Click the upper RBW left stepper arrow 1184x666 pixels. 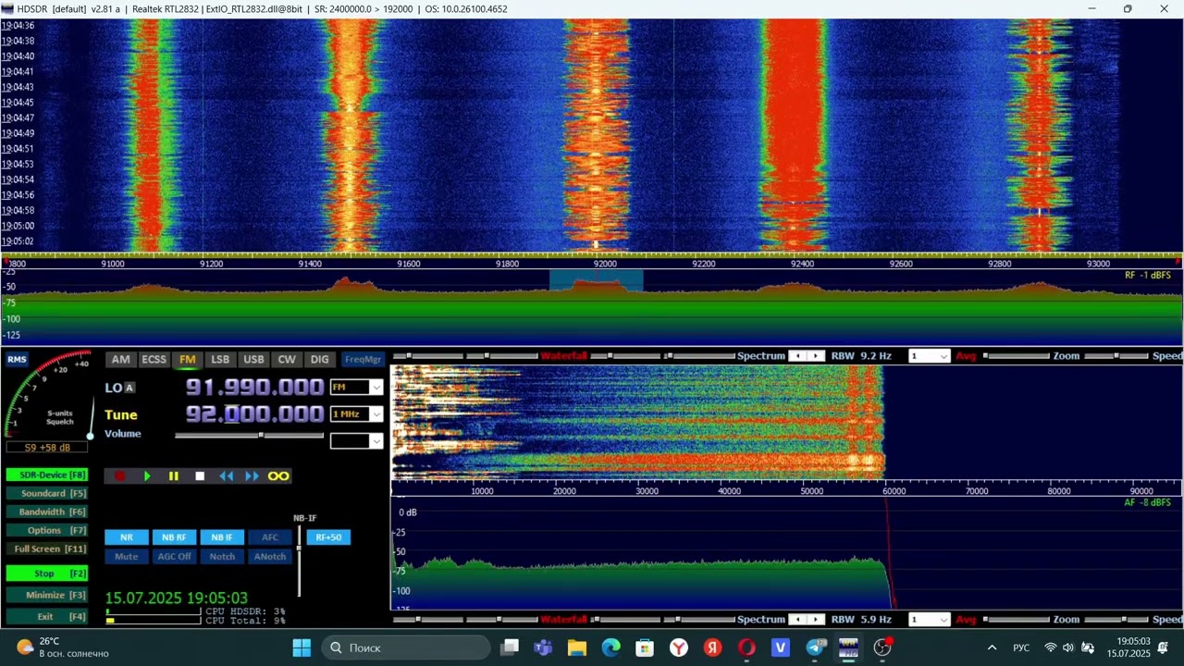point(796,356)
